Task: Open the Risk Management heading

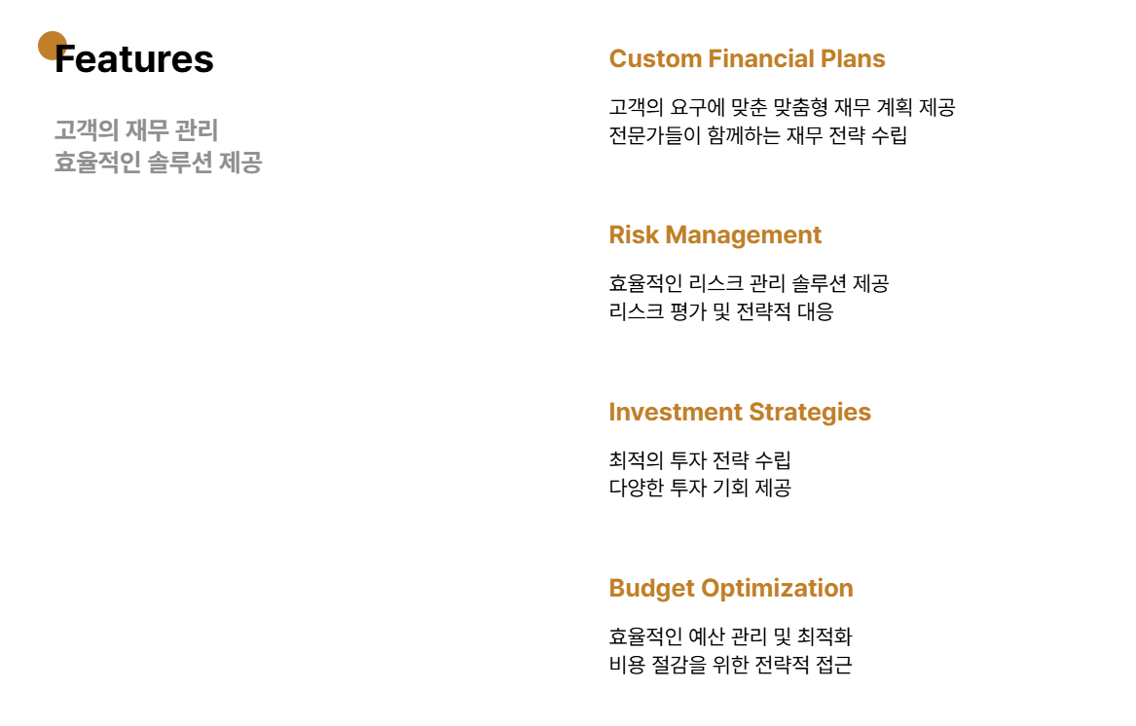Action: (715, 236)
